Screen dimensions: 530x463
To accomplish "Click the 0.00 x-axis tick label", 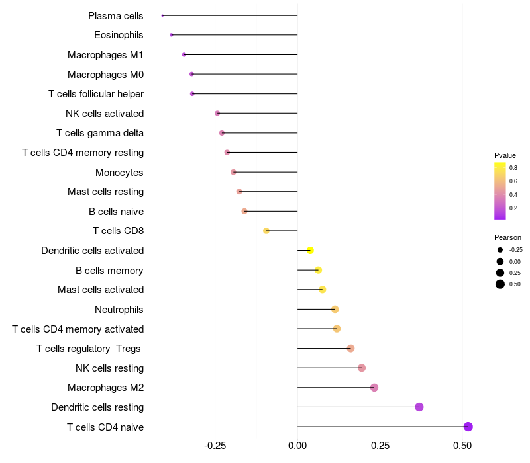I will pyautogui.click(x=297, y=446).
